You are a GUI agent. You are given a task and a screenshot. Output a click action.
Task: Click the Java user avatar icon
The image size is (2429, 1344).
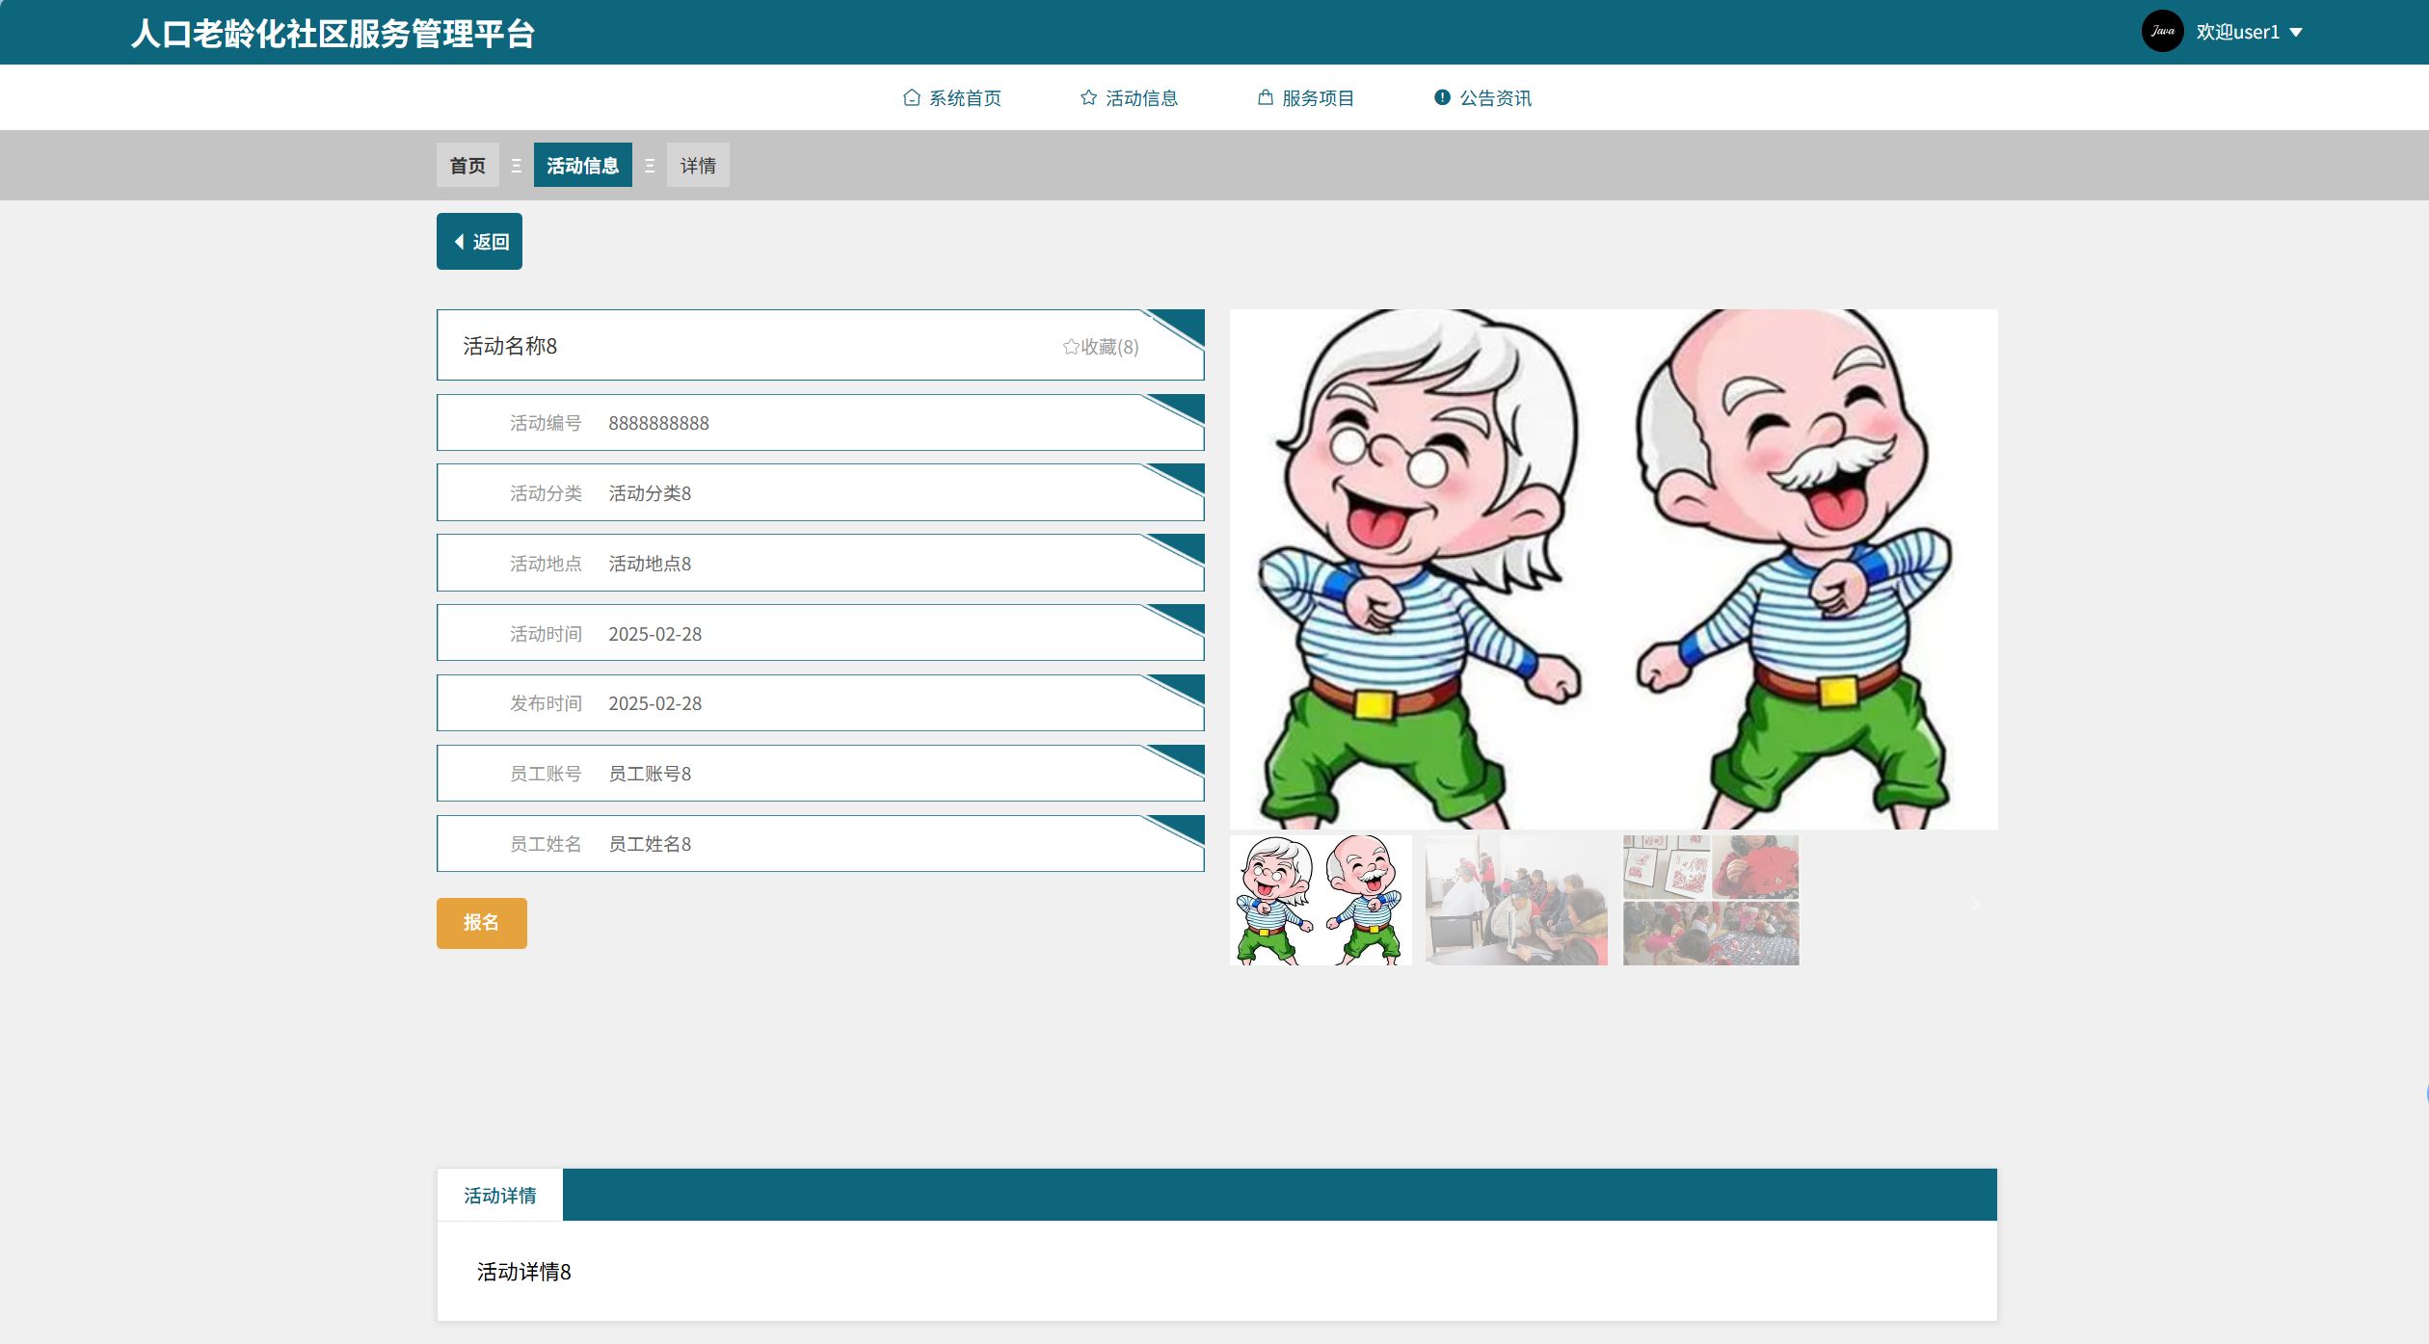coord(2162,32)
